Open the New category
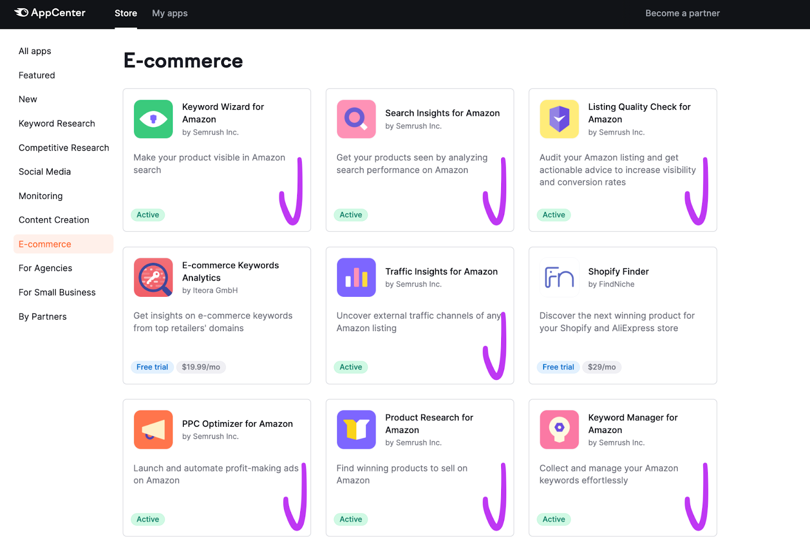810x541 pixels. (28, 99)
